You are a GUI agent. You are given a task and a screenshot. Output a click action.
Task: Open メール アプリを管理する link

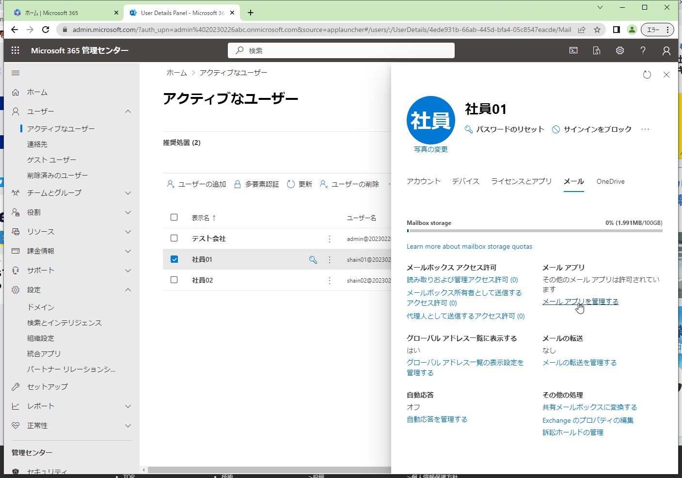click(x=581, y=302)
